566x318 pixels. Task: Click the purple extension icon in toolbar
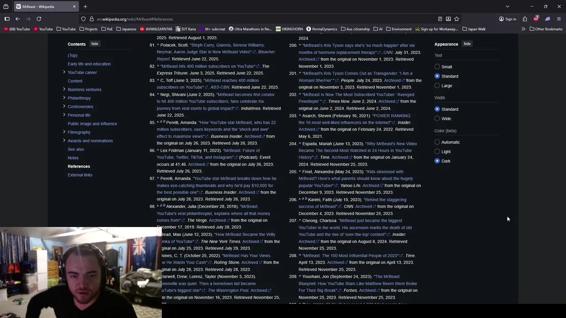pos(547,19)
